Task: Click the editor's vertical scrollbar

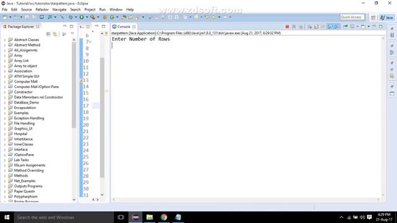Action: point(102,118)
